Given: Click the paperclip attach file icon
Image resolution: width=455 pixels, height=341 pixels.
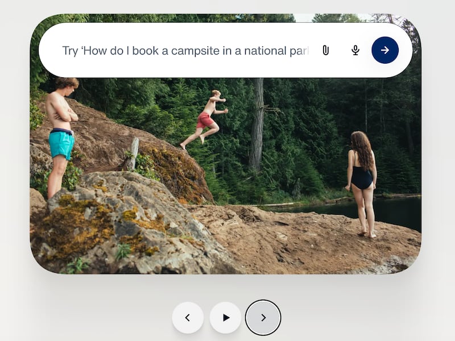Looking at the screenshot, I should [x=325, y=50].
